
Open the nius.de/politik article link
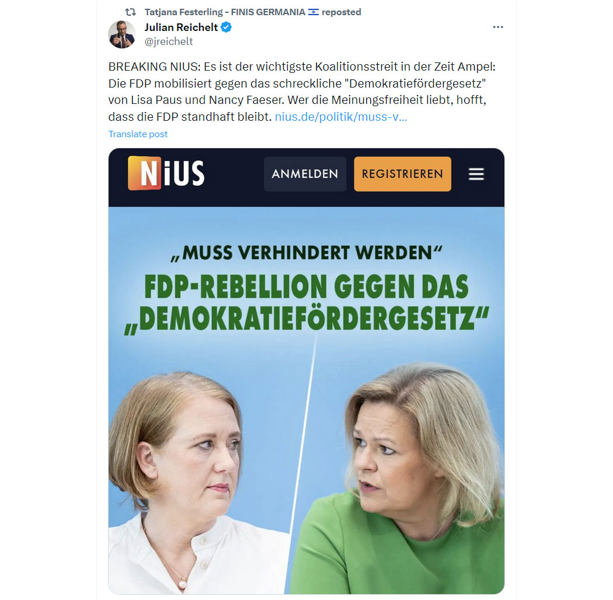pyautogui.click(x=341, y=117)
